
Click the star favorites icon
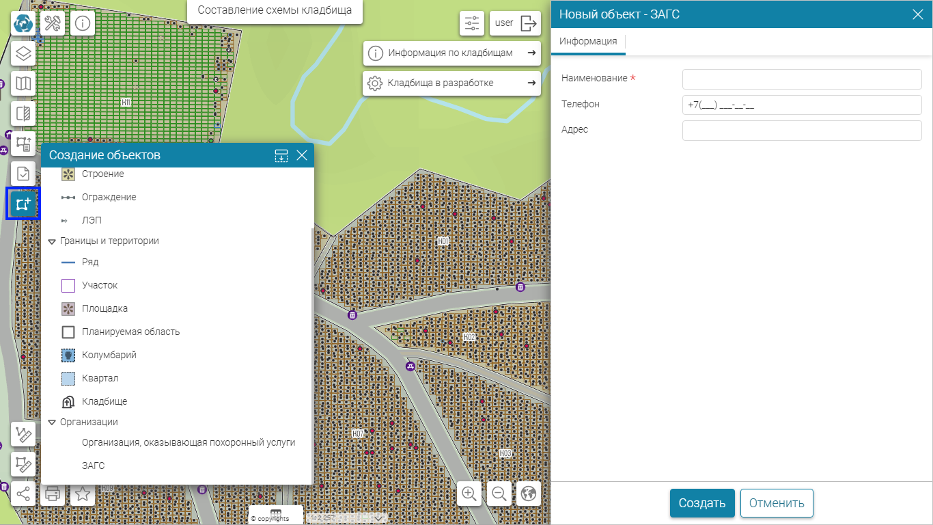[x=83, y=494]
